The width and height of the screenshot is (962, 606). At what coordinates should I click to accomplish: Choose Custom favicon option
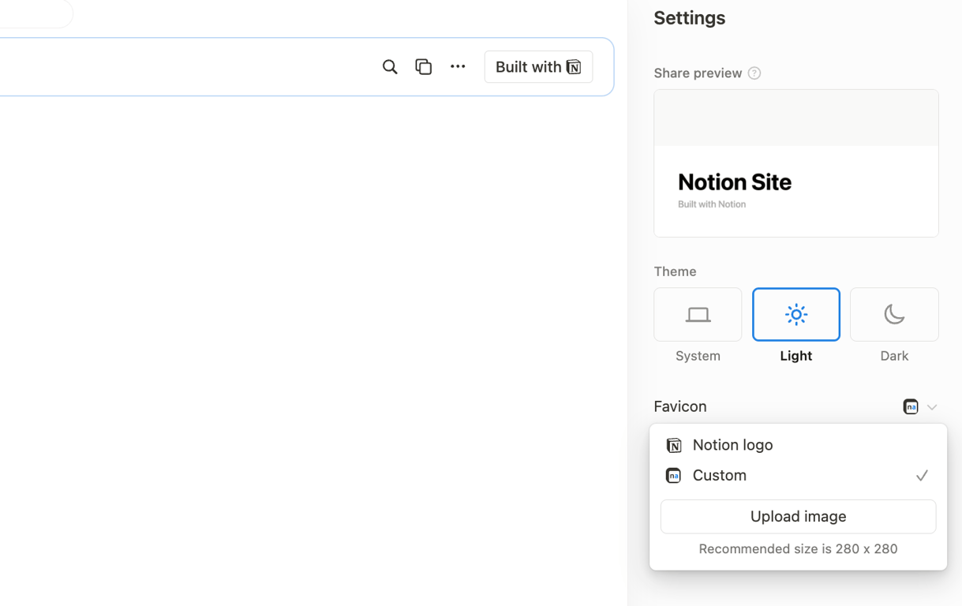pos(798,475)
